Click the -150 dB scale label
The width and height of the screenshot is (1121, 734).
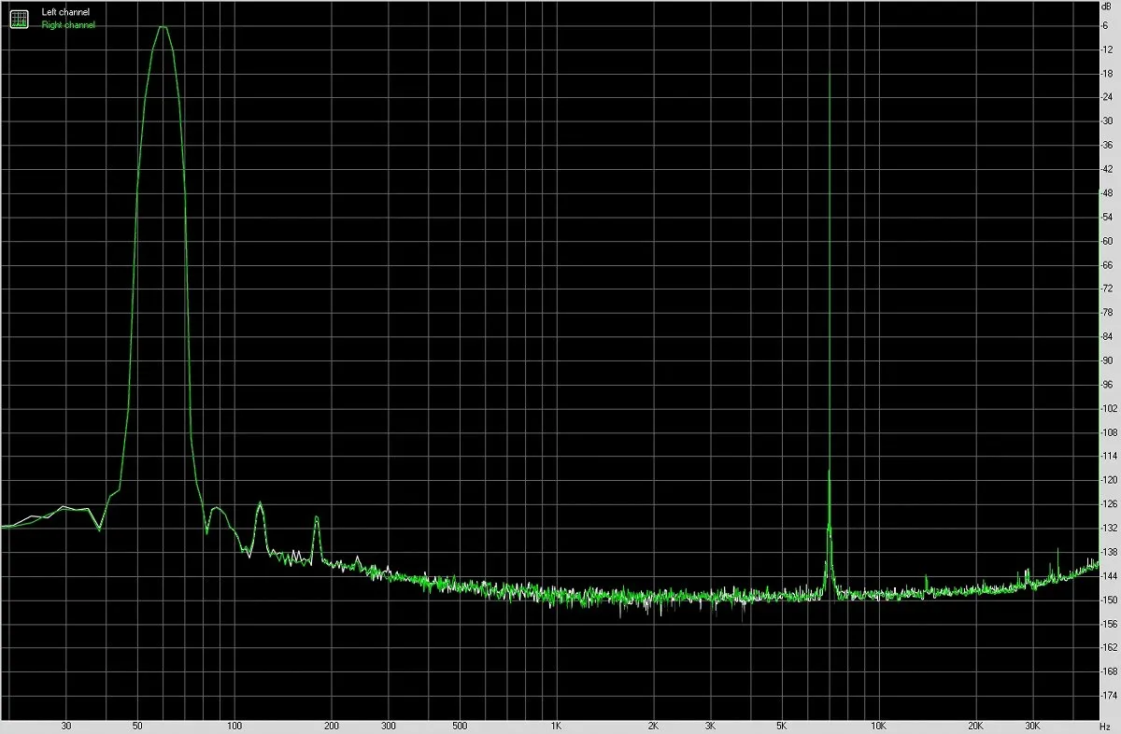(1110, 600)
